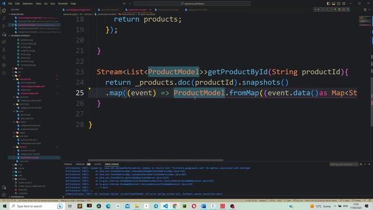Open the Extensions view in the activity bar

(4, 42)
